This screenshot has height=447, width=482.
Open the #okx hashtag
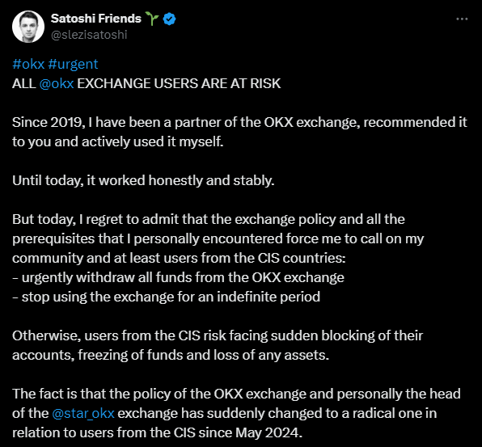28,64
